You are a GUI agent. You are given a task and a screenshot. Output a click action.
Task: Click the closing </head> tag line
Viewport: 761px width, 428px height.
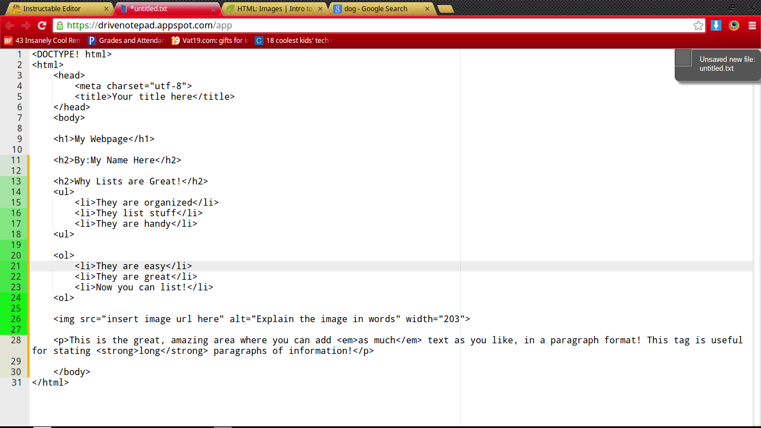[x=72, y=108]
